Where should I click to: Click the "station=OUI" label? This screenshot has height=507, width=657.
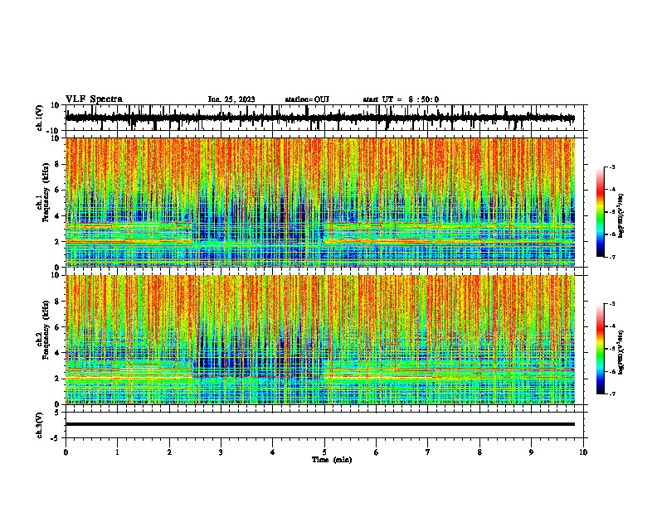tap(307, 99)
